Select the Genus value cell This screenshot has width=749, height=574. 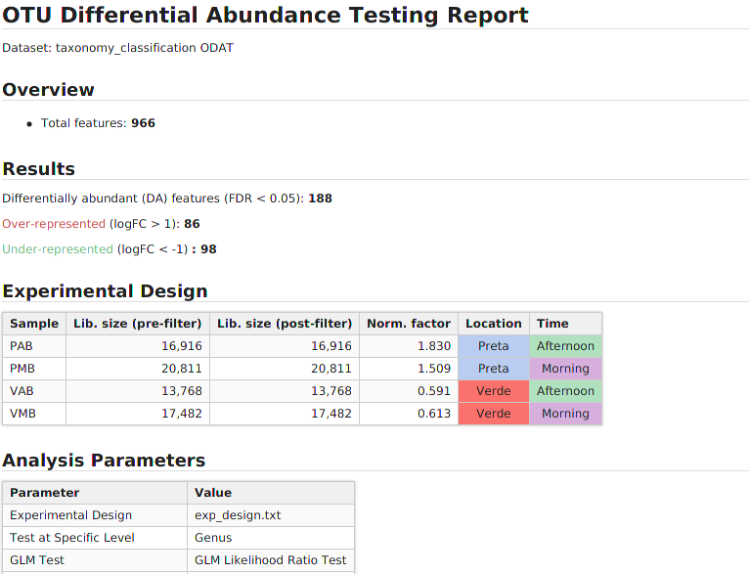(x=213, y=538)
